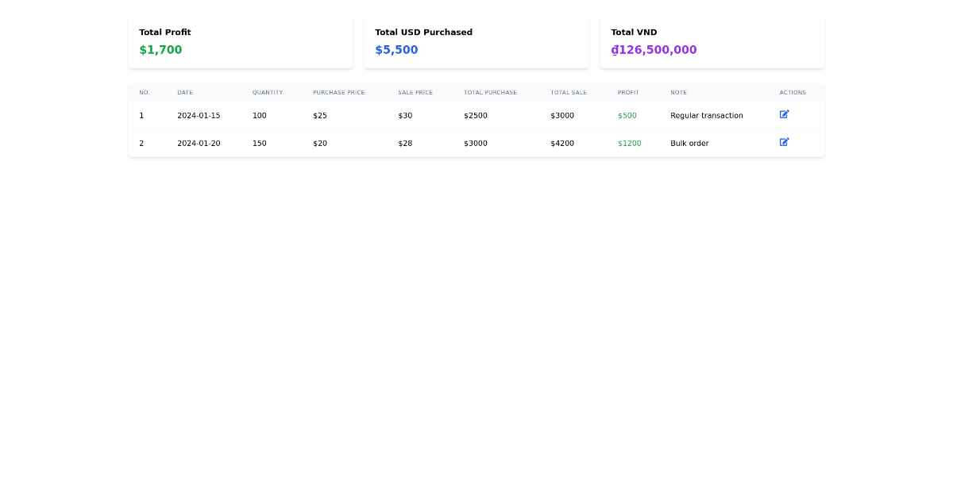Edit the 2024-01-15 transaction row
Image resolution: width=953 pixels, height=500 pixels.
784,114
